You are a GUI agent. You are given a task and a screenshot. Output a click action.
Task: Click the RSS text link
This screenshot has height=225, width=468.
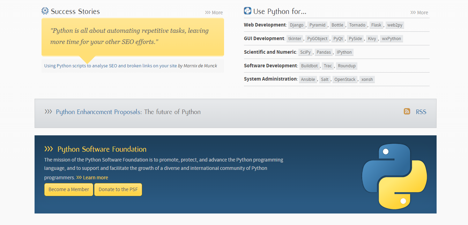421,112
